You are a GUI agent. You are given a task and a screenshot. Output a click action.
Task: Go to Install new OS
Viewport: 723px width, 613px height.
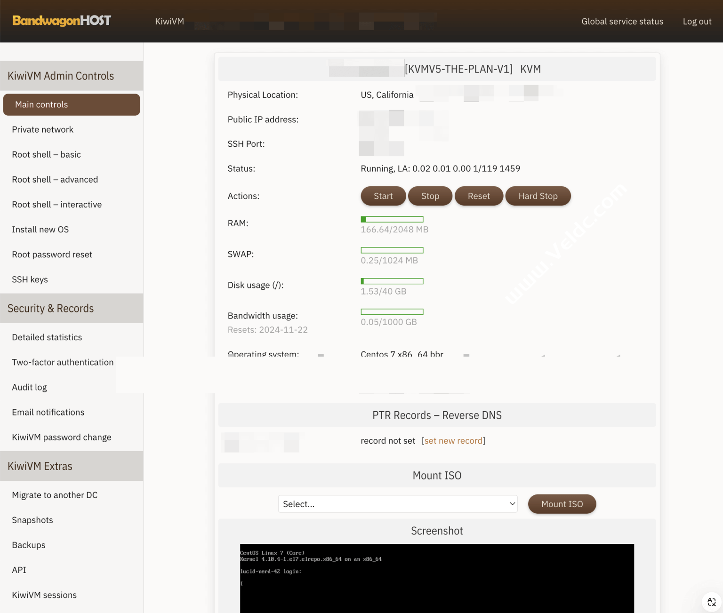tap(40, 230)
